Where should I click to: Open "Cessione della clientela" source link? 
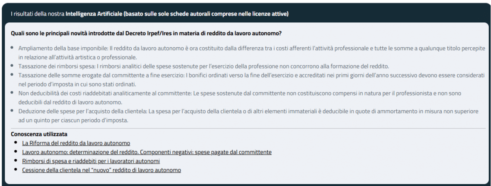pyautogui.click(x=101, y=170)
